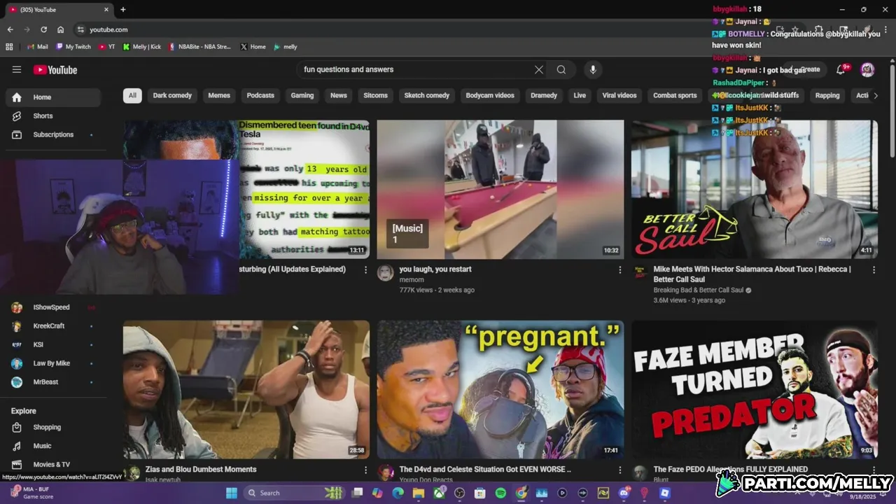The height and width of the screenshot is (504, 896).
Task: Open options for the Better Call Saul video
Action: coord(874,269)
